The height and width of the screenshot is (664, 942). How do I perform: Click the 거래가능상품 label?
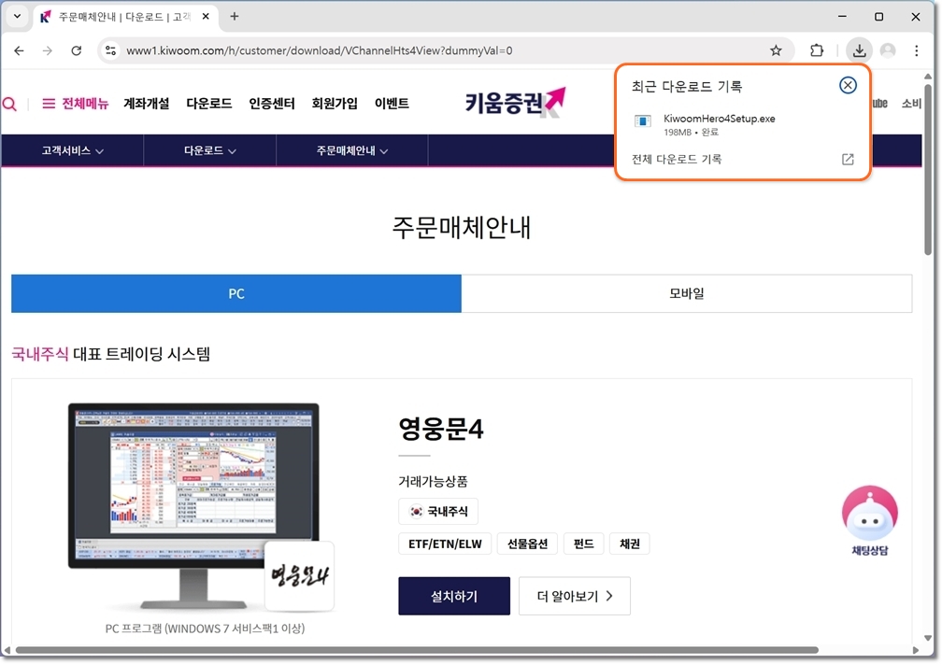click(x=433, y=481)
